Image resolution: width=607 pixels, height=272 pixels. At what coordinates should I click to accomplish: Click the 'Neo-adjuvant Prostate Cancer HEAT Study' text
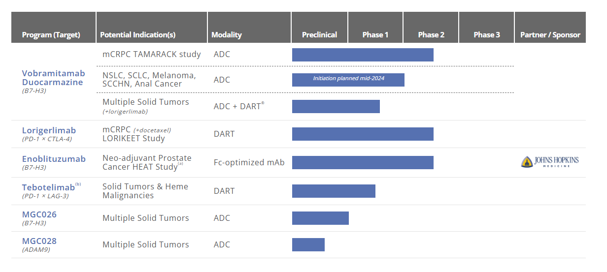147,162
